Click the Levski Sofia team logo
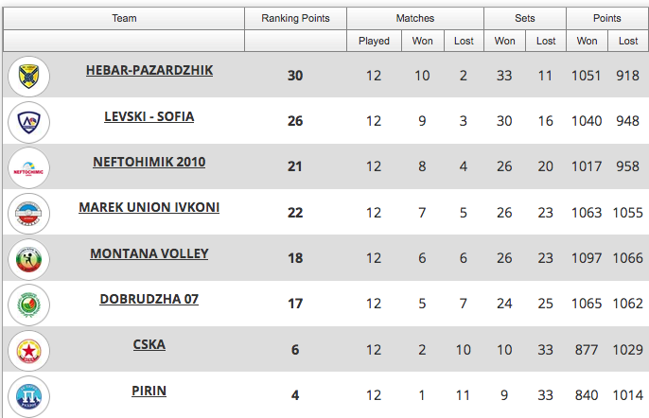 click(28, 121)
